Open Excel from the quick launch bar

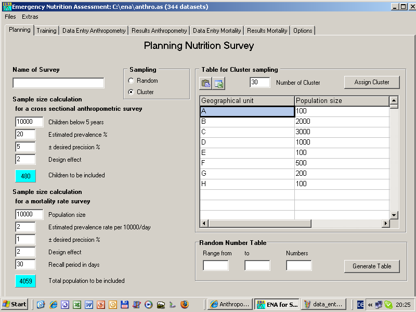pyautogui.click(x=77, y=305)
